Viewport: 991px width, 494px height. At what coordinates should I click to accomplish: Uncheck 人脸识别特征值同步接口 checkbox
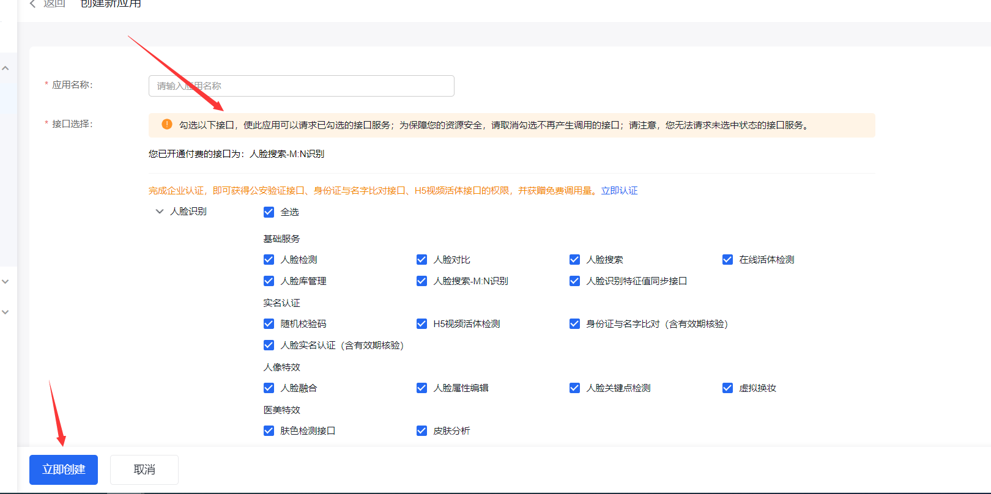point(574,281)
